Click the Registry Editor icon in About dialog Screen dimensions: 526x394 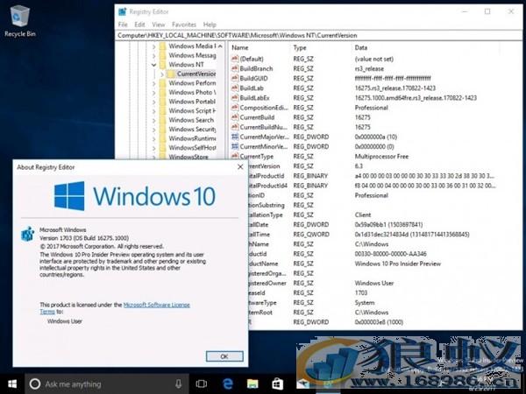(27, 234)
